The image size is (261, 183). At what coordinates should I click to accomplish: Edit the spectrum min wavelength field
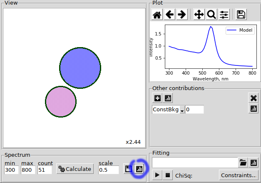pos(11,170)
